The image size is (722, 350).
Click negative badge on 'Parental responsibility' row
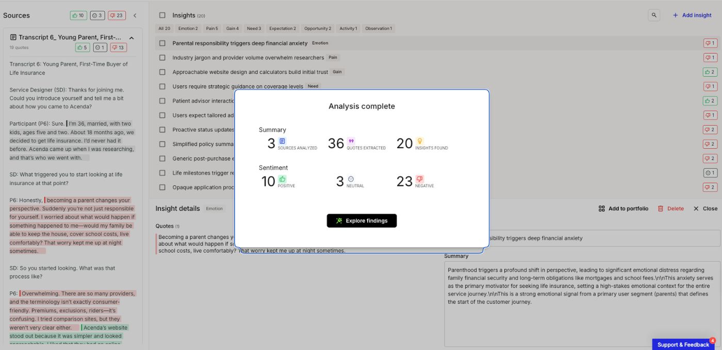pyautogui.click(x=710, y=43)
